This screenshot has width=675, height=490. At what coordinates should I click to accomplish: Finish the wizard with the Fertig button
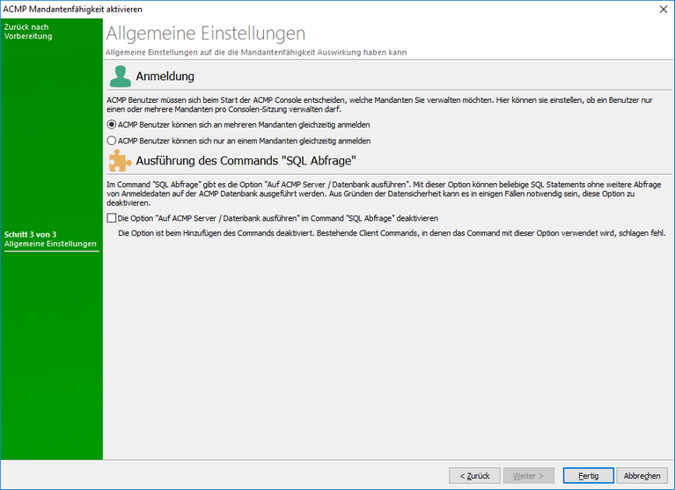coord(589,475)
